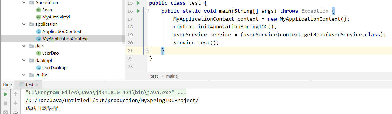This screenshot has width=392, height=114.
Task: Collapse the Annotation package arrow
Action: point(24,3)
